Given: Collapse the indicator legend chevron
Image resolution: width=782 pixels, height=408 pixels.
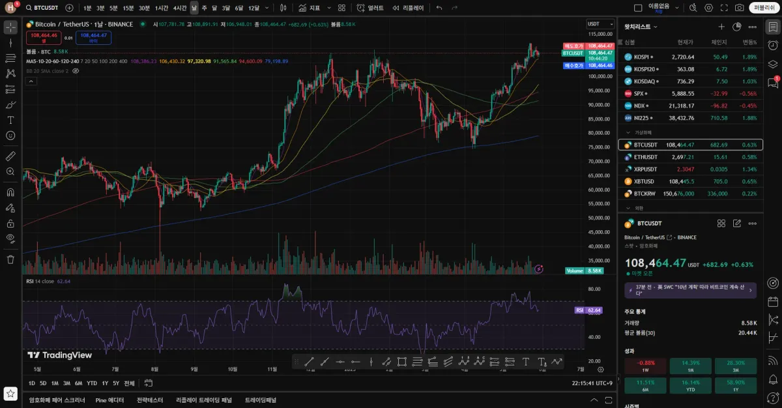Looking at the screenshot, I should click(31, 81).
